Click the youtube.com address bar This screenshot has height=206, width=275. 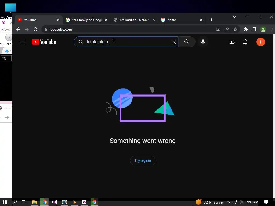[x=130, y=29]
